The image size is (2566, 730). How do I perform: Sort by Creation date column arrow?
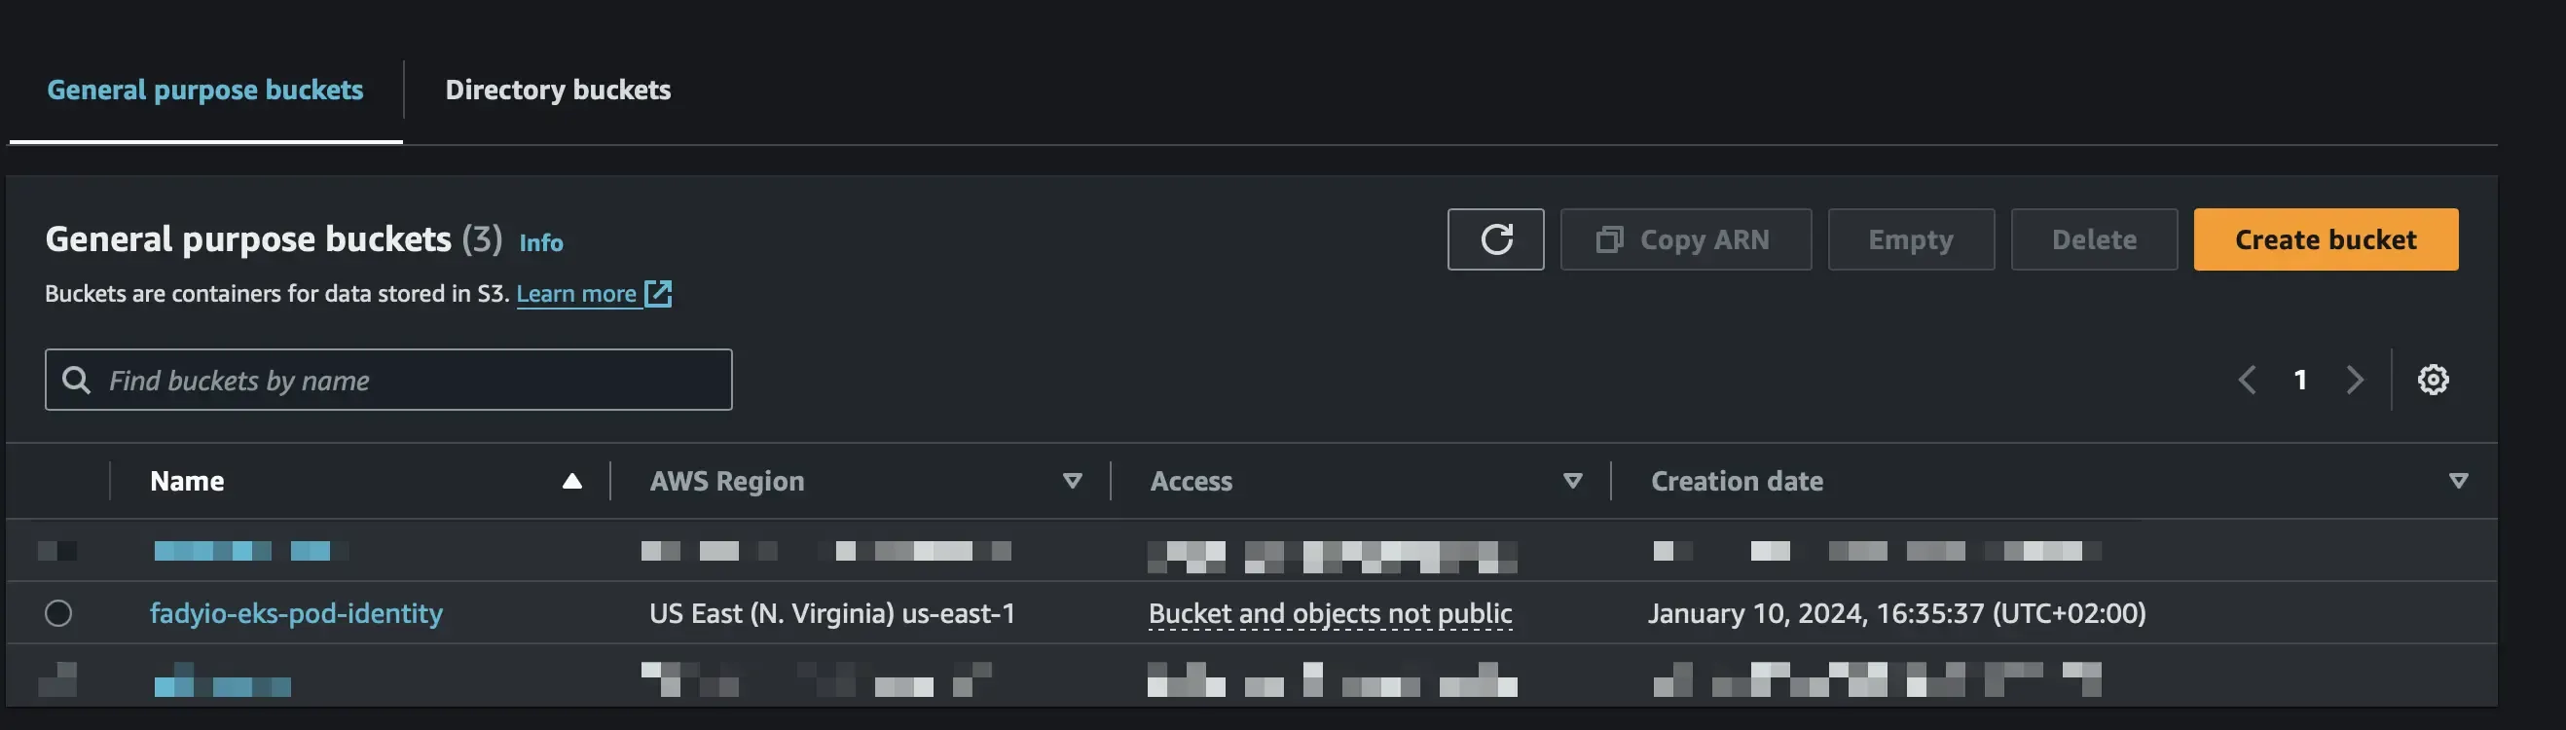click(x=2457, y=481)
